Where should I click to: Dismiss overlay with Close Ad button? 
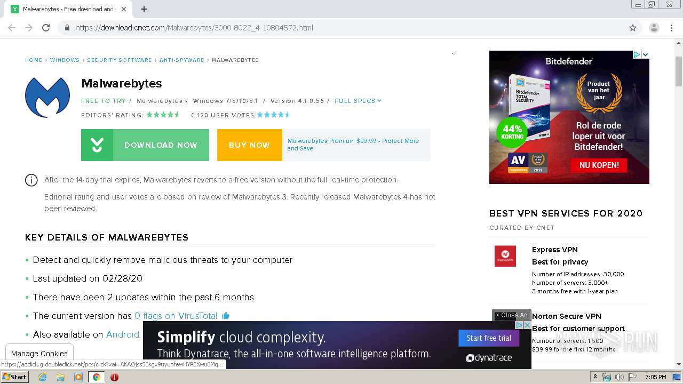tap(512, 315)
